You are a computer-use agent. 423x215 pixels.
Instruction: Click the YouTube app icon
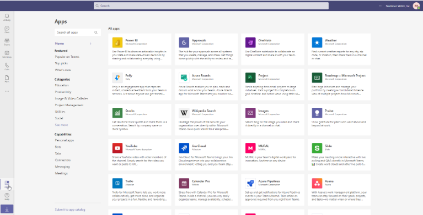tap(117, 148)
